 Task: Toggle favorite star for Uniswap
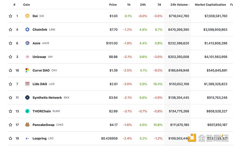10,57
